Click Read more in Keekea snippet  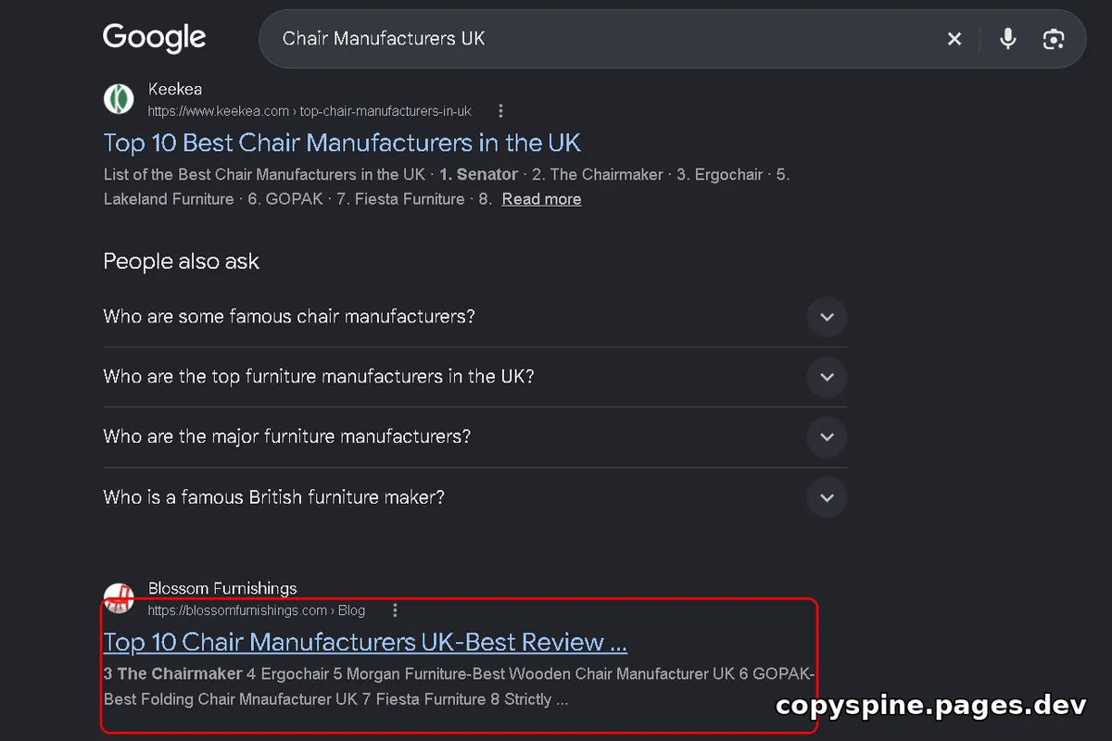[541, 199]
